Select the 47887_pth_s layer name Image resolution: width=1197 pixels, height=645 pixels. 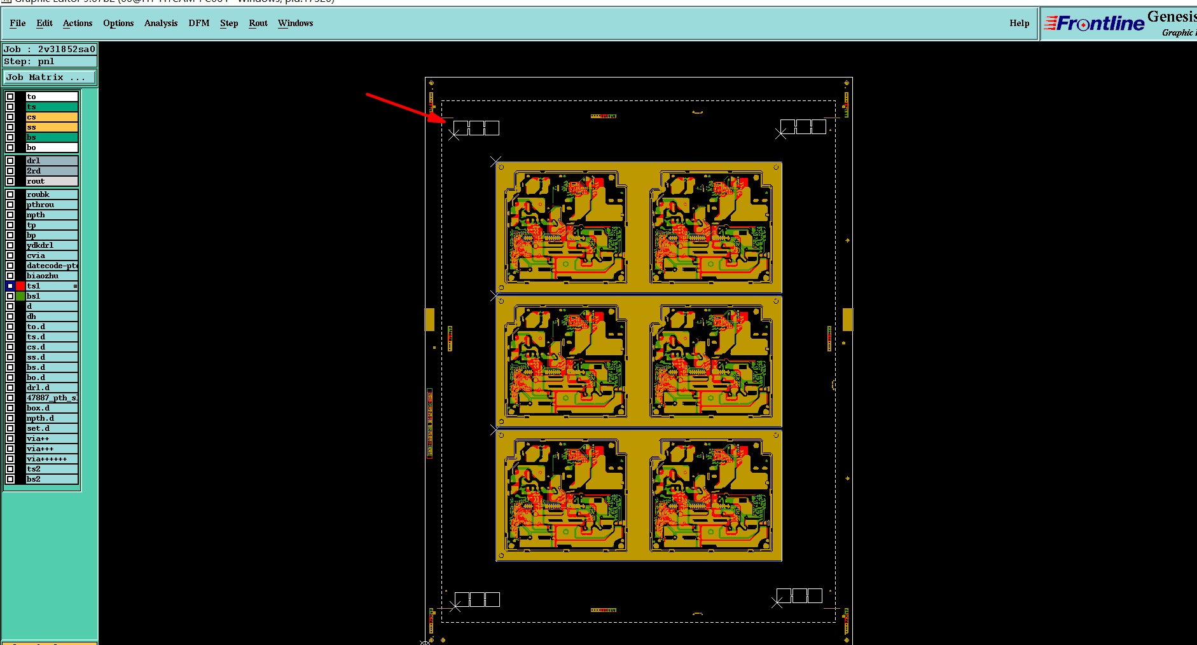52,398
